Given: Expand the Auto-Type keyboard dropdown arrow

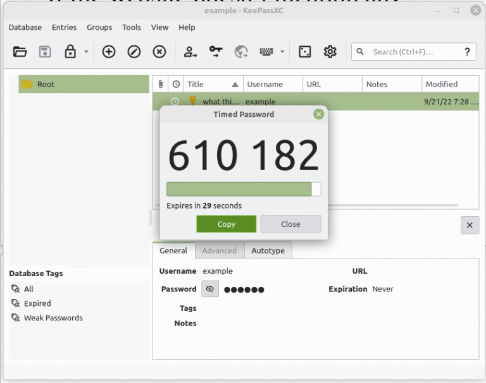Looking at the screenshot, I should (282, 52).
